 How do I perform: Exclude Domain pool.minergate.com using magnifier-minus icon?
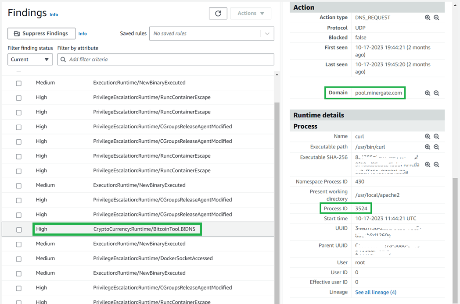(436, 92)
